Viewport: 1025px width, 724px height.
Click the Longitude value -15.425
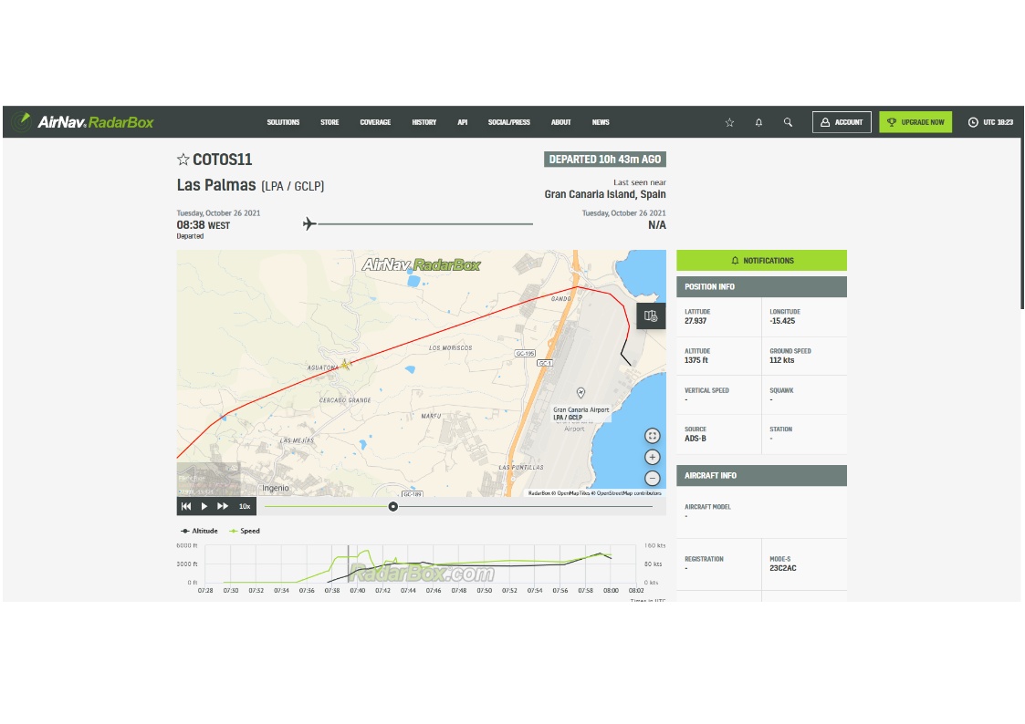click(x=782, y=321)
